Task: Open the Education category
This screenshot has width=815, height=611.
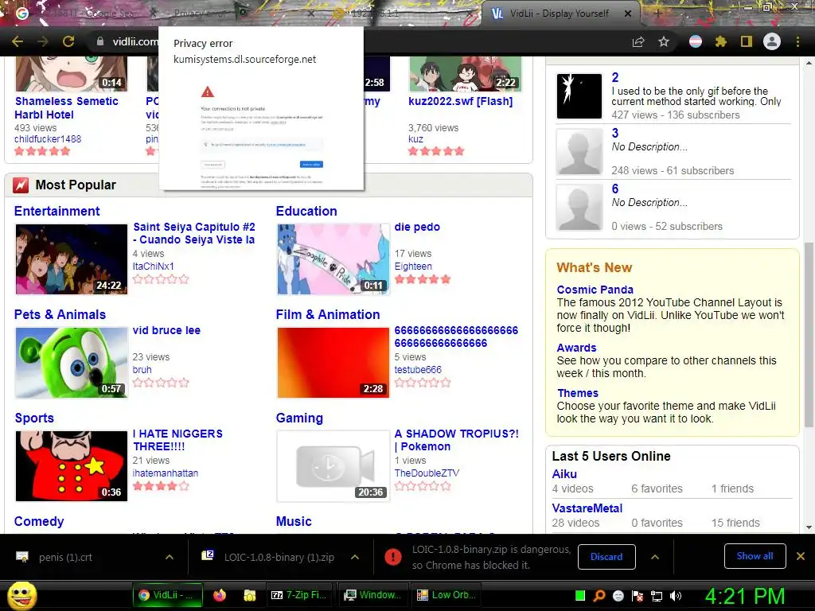Action: [x=306, y=211]
